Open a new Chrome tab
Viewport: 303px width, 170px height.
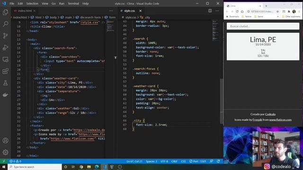[x=266, y=6]
